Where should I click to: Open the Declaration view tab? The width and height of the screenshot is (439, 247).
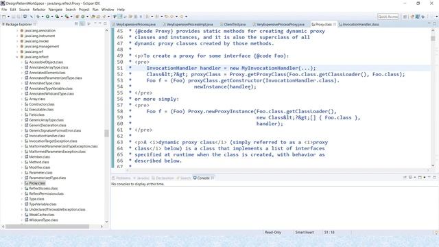(x=163, y=178)
